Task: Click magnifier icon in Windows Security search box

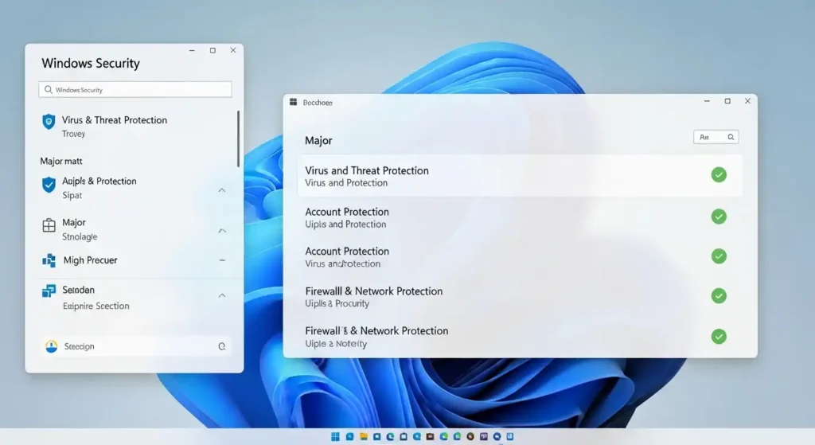Action: pos(49,89)
